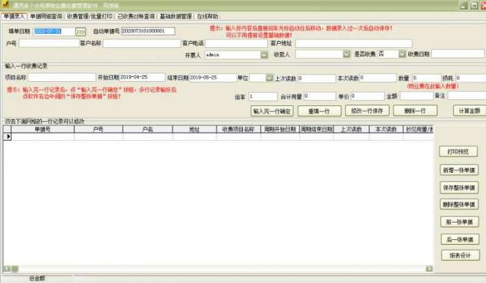Screen dimensions: 486x283
Task: Expand the 开票人 dropdown showing admin
Action: [264, 55]
